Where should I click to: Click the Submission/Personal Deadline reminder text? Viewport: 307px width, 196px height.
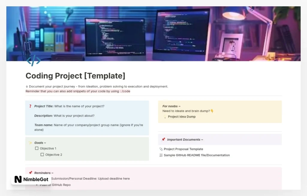[x=91, y=179]
